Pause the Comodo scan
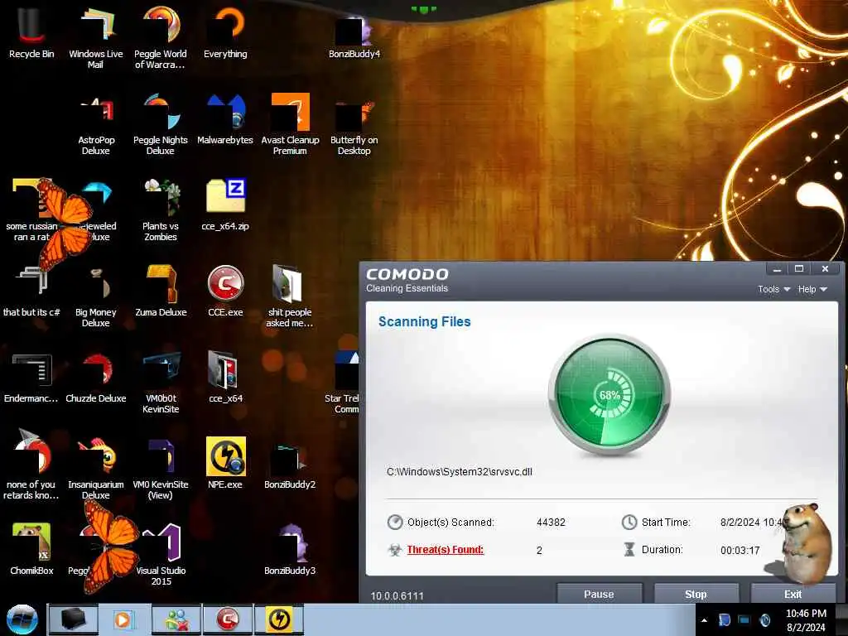Image resolution: width=848 pixels, height=636 pixels. point(600,594)
